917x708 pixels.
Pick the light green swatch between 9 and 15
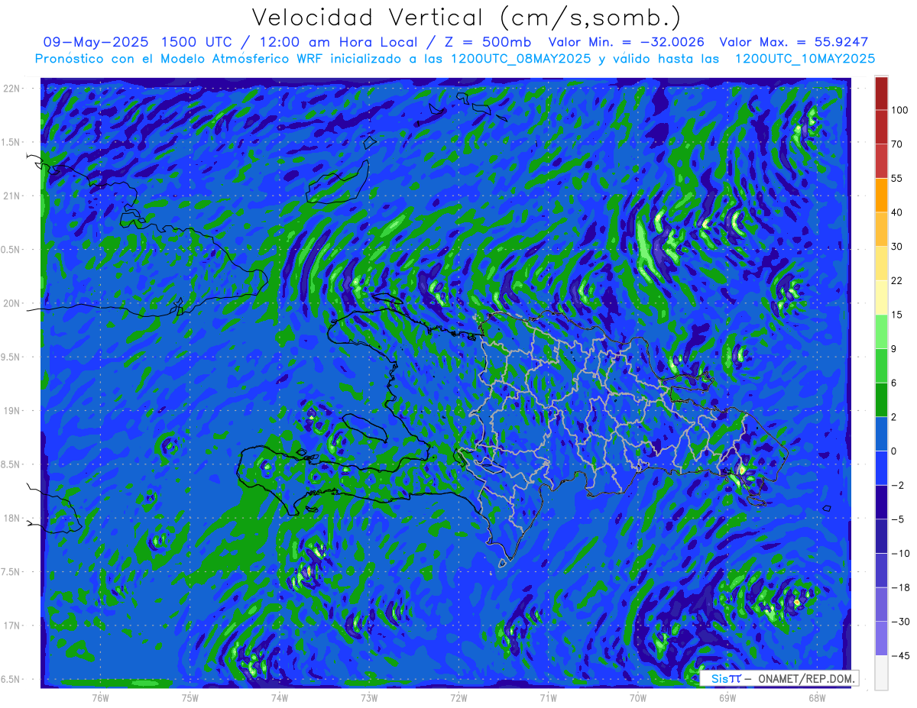pos(881,331)
